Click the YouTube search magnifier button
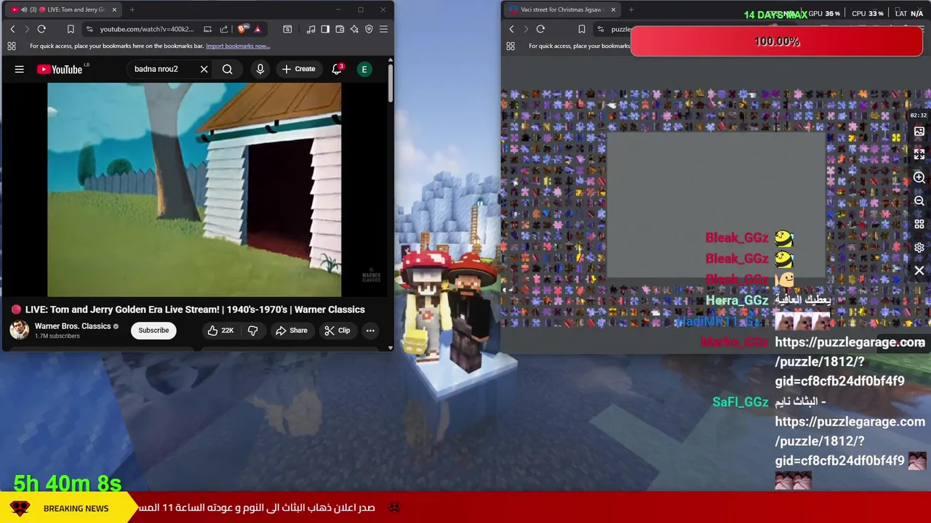Image resolution: width=931 pixels, height=523 pixels. pyautogui.click(x=228, y=69)
